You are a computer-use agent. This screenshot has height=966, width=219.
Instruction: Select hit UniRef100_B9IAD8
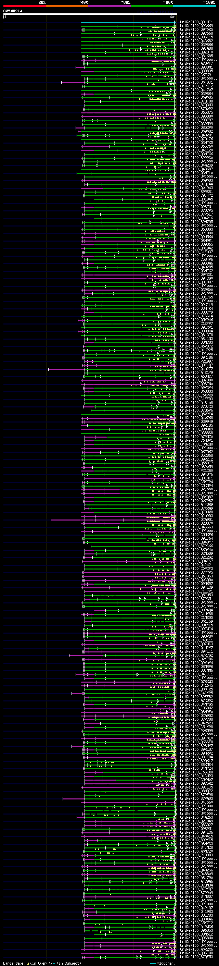(x=196, y=48)
